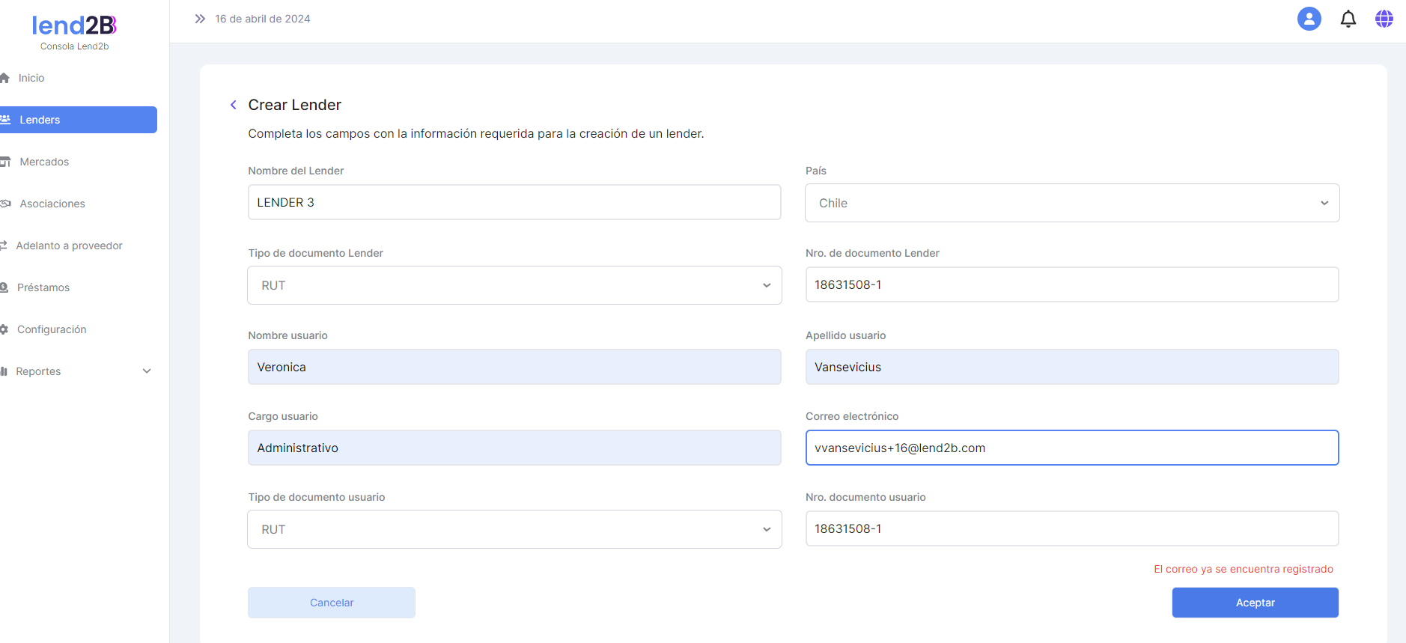
Task: Go to Adelanto a proveedor section
Action: pyautogui.click(x=69, y=246)
